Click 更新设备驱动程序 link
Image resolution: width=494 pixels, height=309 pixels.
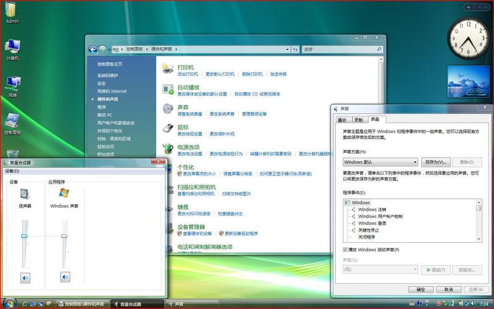point(241,234)
